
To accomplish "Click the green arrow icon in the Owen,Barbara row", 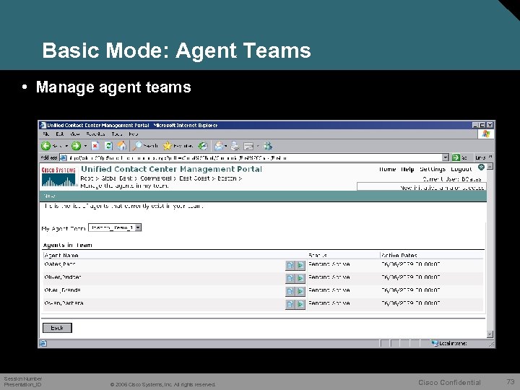I will 300,304.
